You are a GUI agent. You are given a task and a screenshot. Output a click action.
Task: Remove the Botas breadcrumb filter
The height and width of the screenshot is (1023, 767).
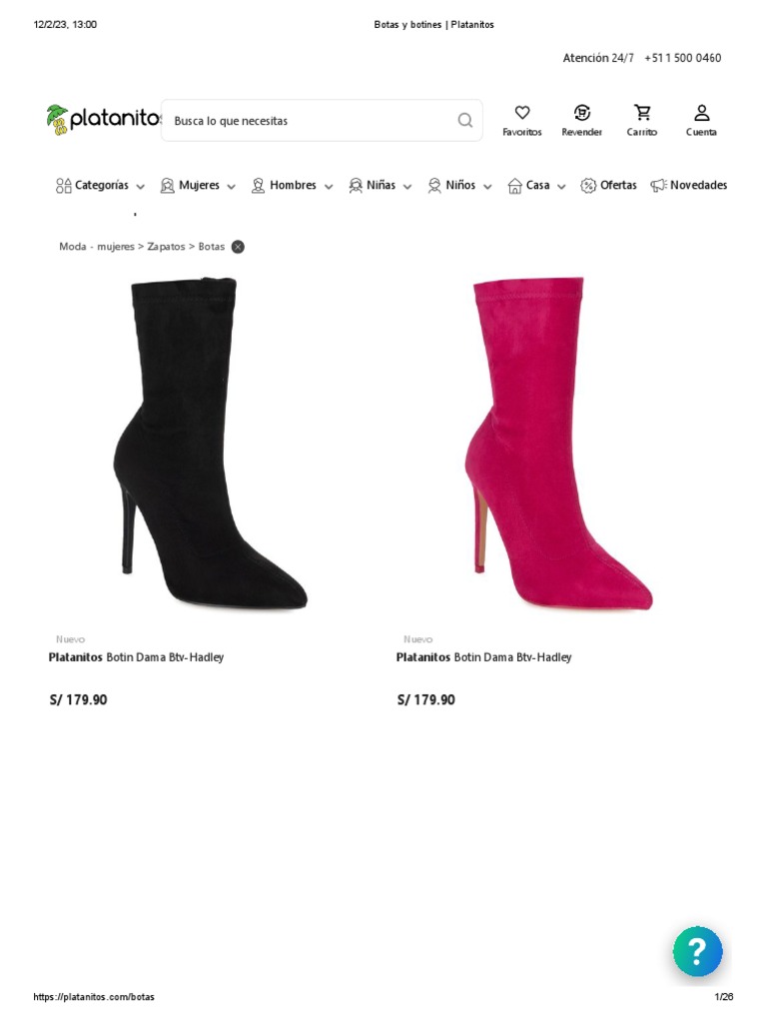coord(238,247)
